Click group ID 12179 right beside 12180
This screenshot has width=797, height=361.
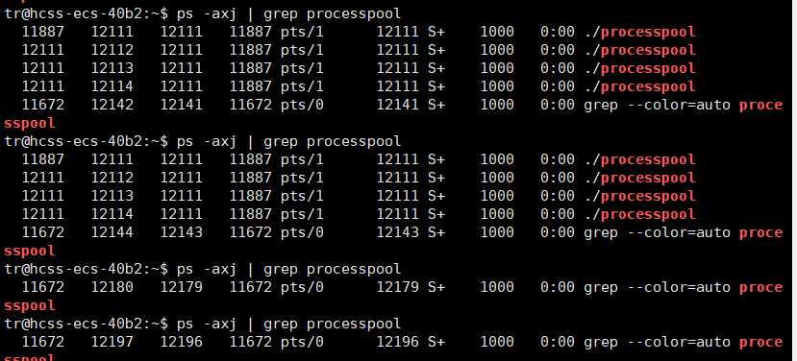coord(182,287)
